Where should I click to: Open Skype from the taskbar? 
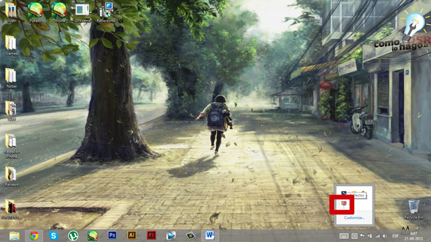54,236
